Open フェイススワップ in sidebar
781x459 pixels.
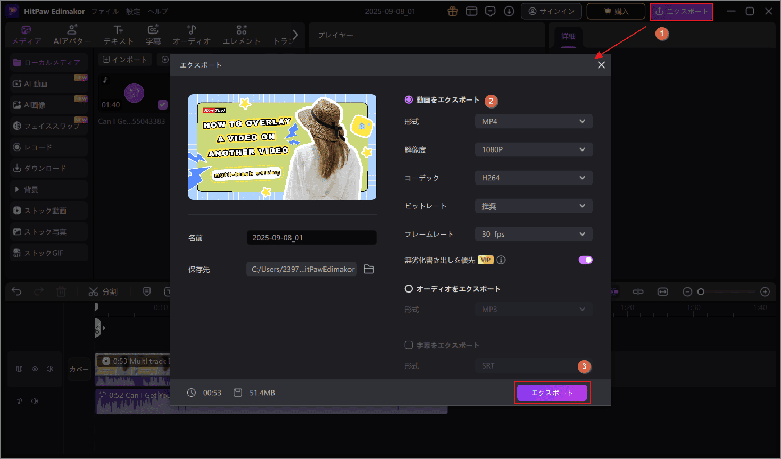pos(49,126)
